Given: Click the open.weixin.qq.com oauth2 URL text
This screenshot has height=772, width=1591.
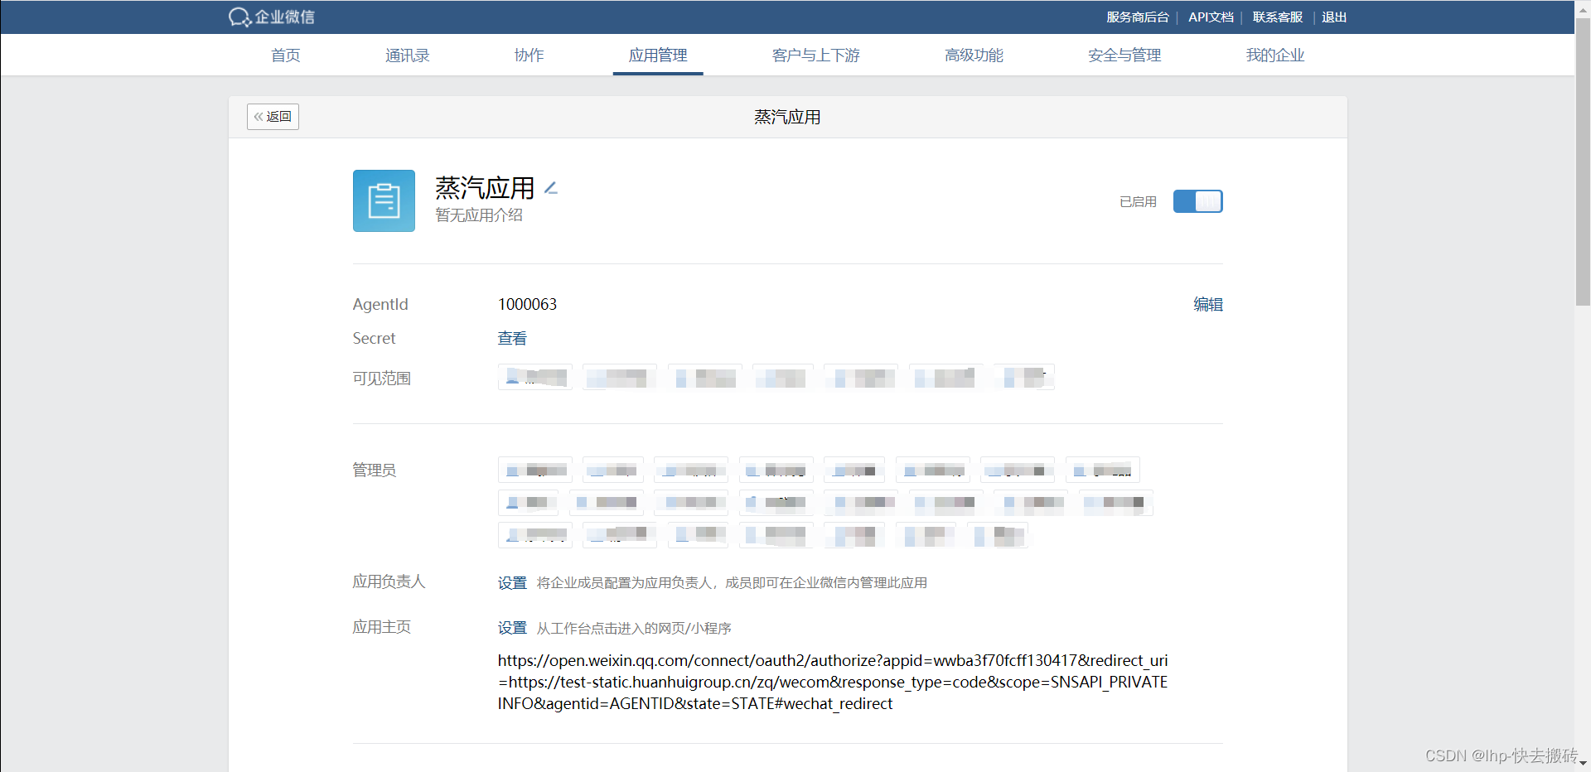Looking at the screenshot, I should 833,682.
